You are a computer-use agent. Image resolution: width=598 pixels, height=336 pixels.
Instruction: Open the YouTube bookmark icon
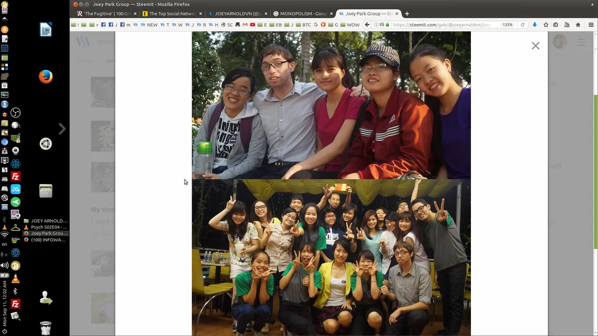pyautogui.click(x=253, y=25)
